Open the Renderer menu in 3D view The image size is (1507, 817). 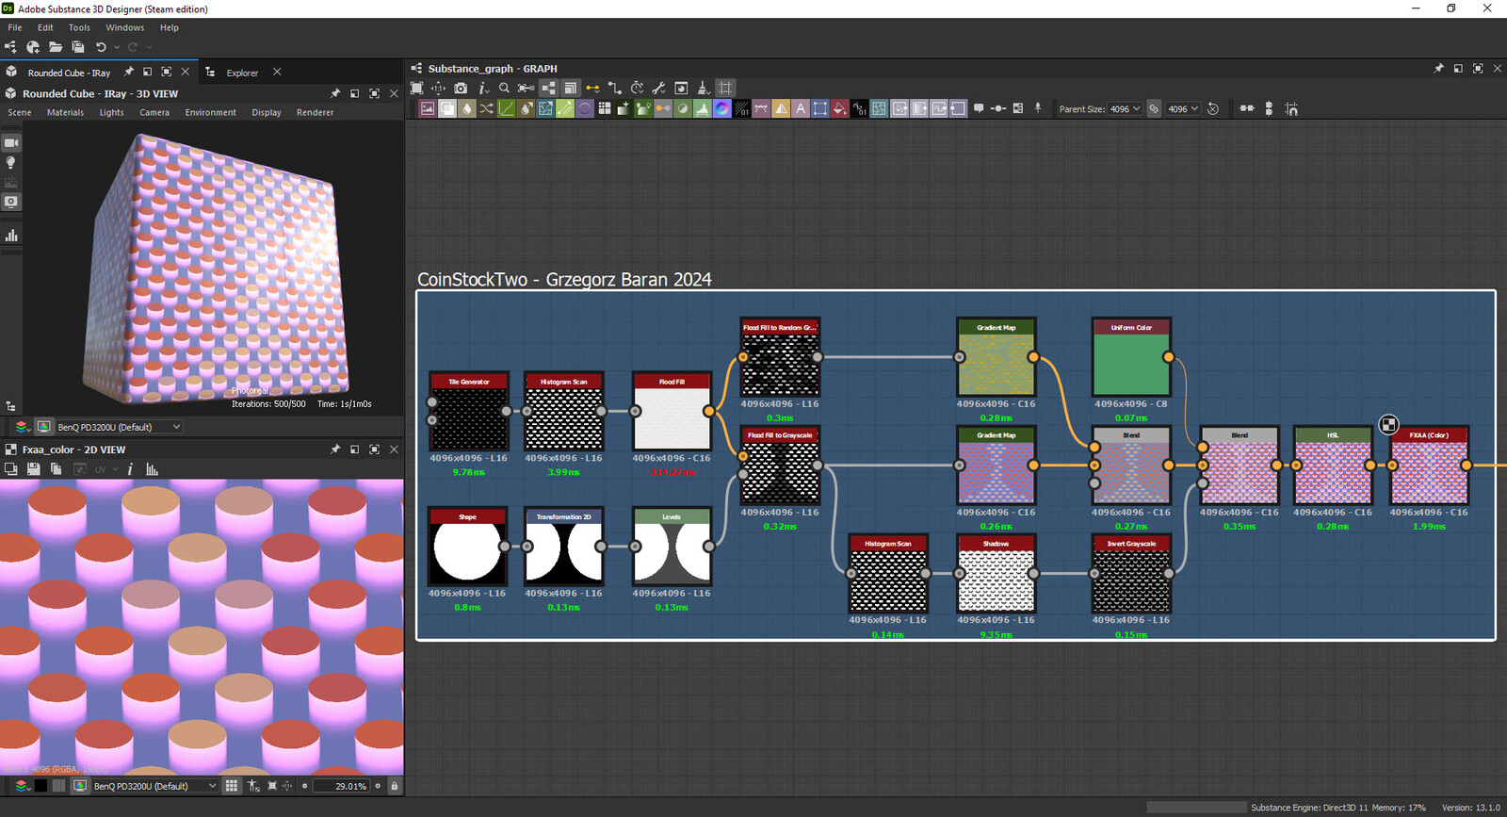click(x=315, y=112)
